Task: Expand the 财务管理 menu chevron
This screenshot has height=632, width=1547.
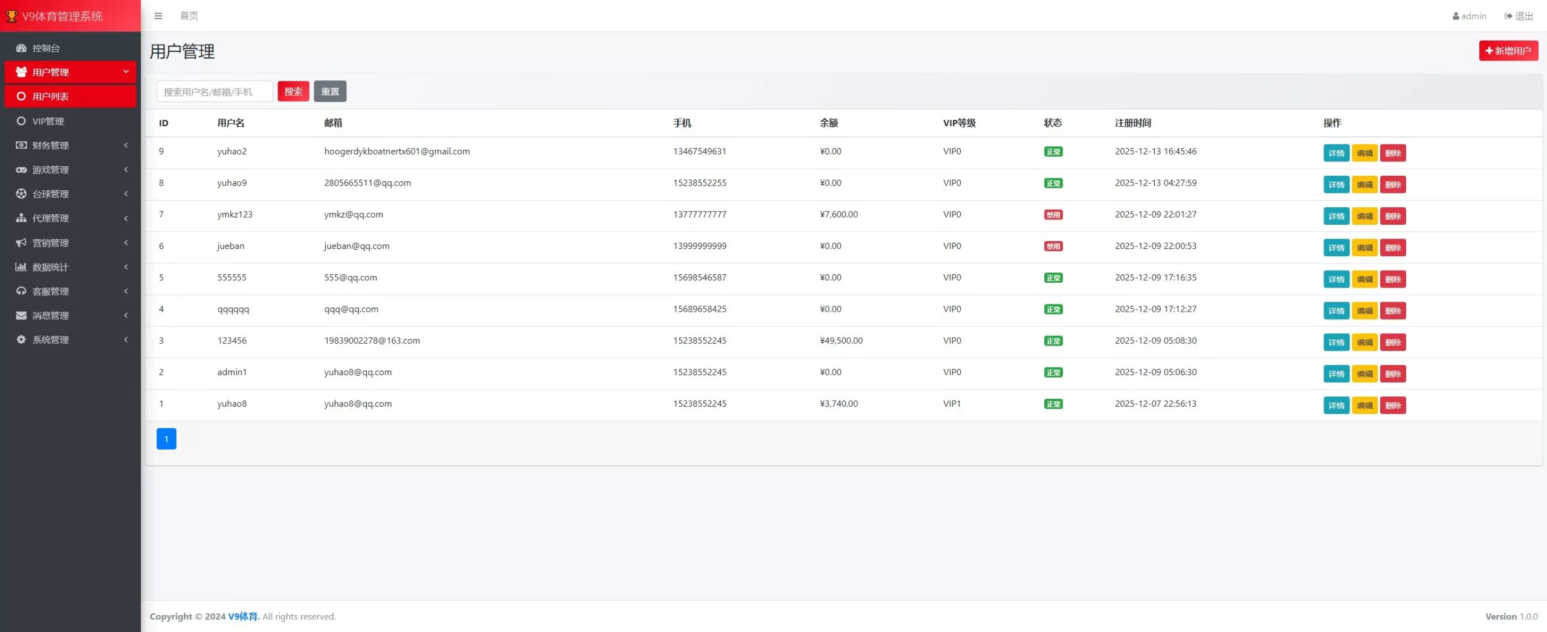Action: click(x=126, y=146)
